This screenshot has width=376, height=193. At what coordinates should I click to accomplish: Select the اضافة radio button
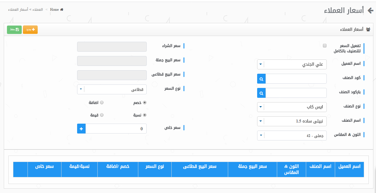point(102,102)
